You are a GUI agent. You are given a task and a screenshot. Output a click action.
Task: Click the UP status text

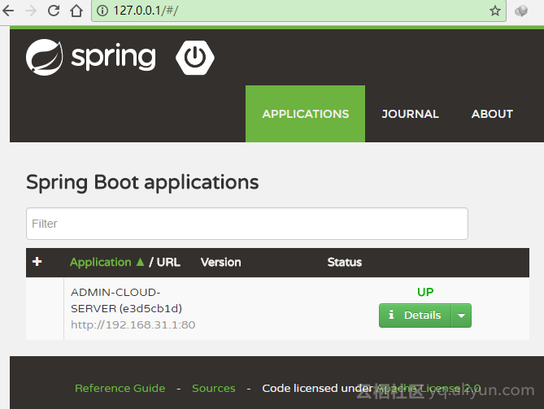click(x=425, y=292)
